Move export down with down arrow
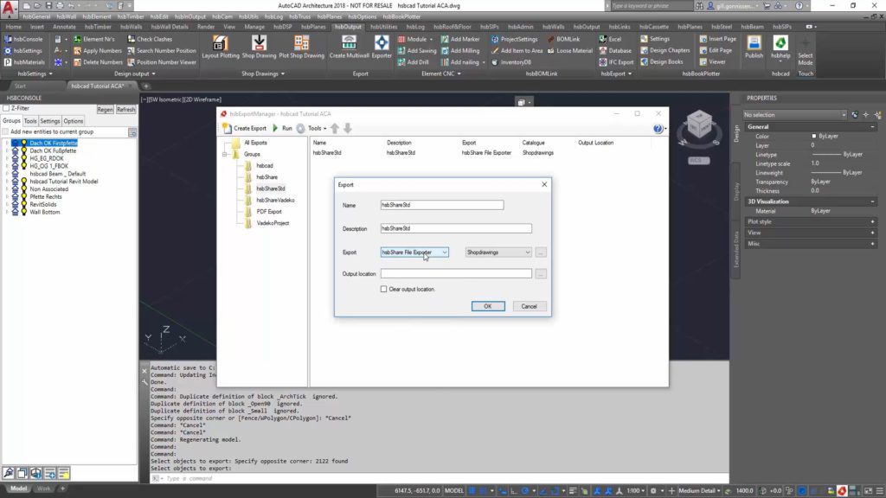 coord(348,128)
